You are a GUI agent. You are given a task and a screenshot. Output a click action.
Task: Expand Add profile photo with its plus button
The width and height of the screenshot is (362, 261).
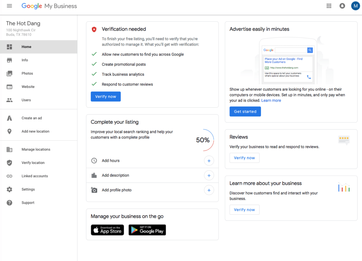(x=209, y=190)
